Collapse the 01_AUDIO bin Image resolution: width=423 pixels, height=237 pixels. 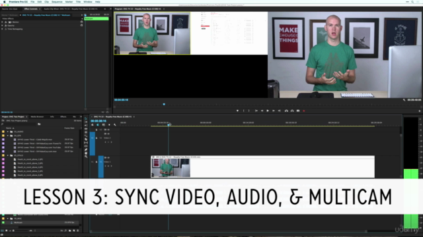[7, 132]
